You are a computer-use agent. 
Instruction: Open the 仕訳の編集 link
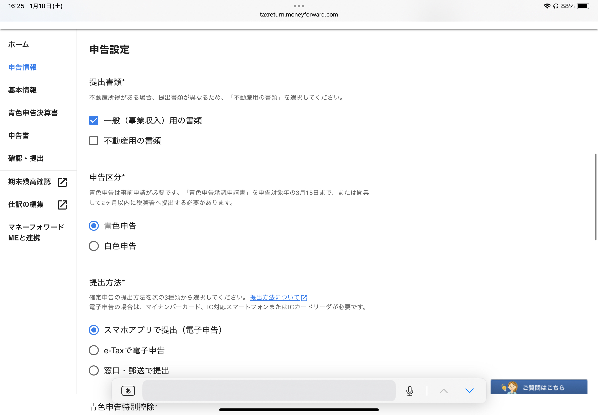point(26,204)
